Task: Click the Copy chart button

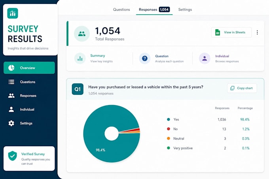Action: pyautogui.click(x=242, y=88)
